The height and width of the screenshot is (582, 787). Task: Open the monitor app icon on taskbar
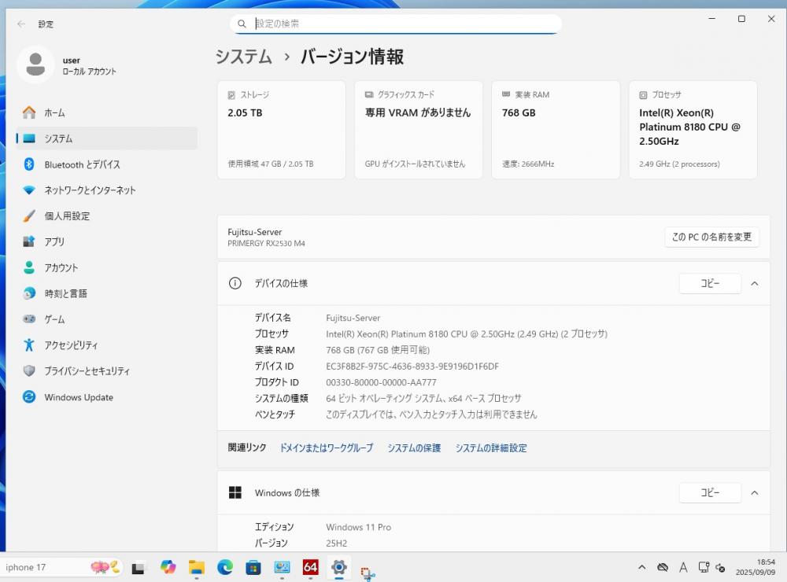pyautogui.click(x=282, y=568)
